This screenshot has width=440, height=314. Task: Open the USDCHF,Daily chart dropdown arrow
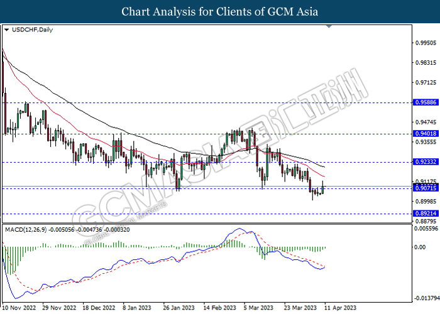point(6,30)
